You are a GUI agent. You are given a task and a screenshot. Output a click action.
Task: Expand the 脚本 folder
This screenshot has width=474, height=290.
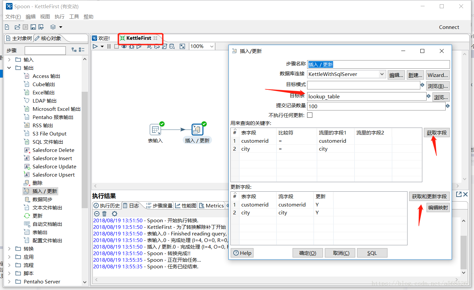pos(9,273)
